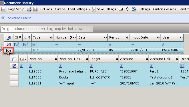Open Input Date filter equals operator
The height and width of the screenshot is (107, 189).
(x=133, y=45)
